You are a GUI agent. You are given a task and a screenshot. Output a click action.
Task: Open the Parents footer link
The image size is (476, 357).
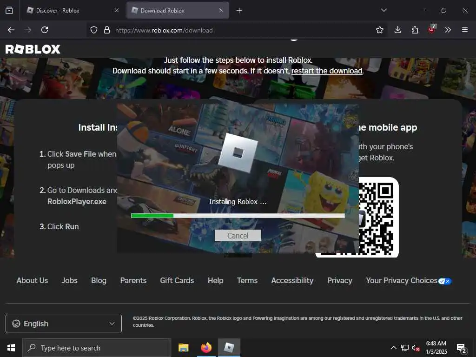pos(133,280)
